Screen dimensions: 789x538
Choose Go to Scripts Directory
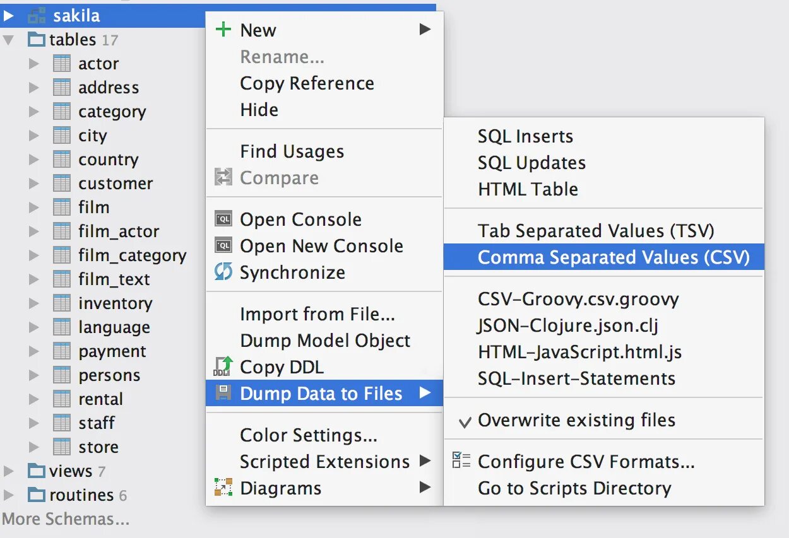[574, 488]
